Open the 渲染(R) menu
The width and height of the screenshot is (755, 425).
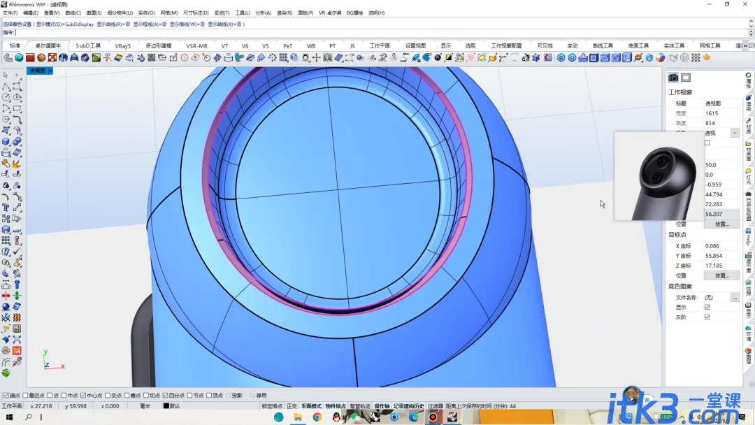coord(285,13)
